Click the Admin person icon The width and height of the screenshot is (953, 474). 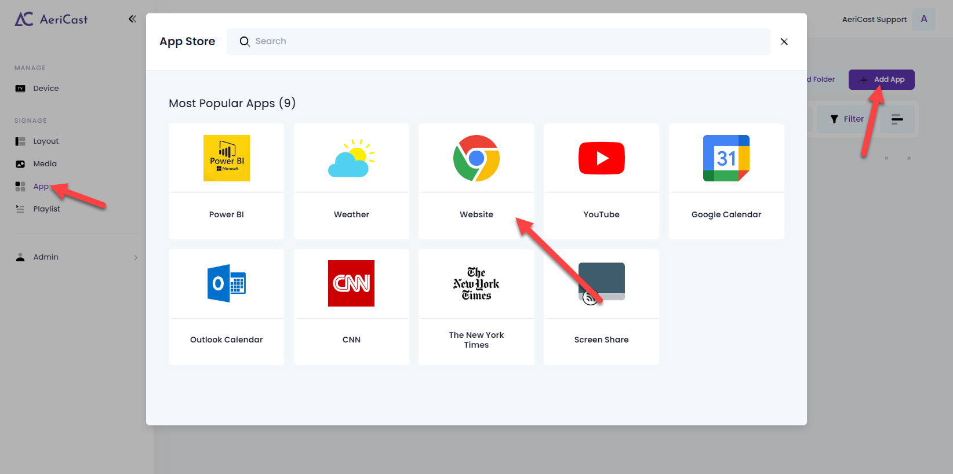tap(20, 257)
